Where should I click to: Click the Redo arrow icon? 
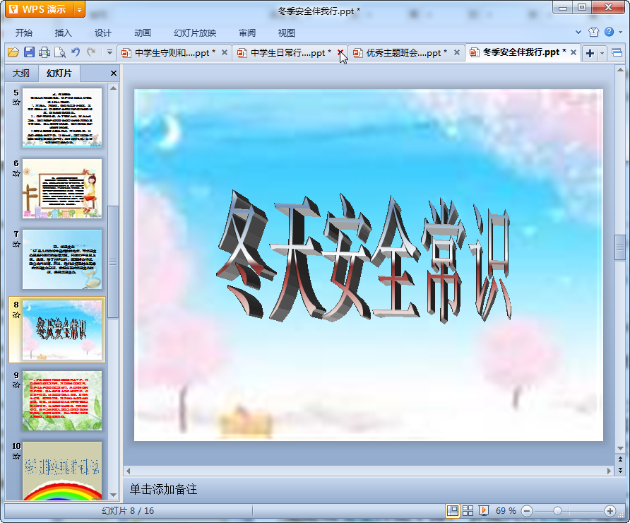pyautogui.click(x=91, y=52)
